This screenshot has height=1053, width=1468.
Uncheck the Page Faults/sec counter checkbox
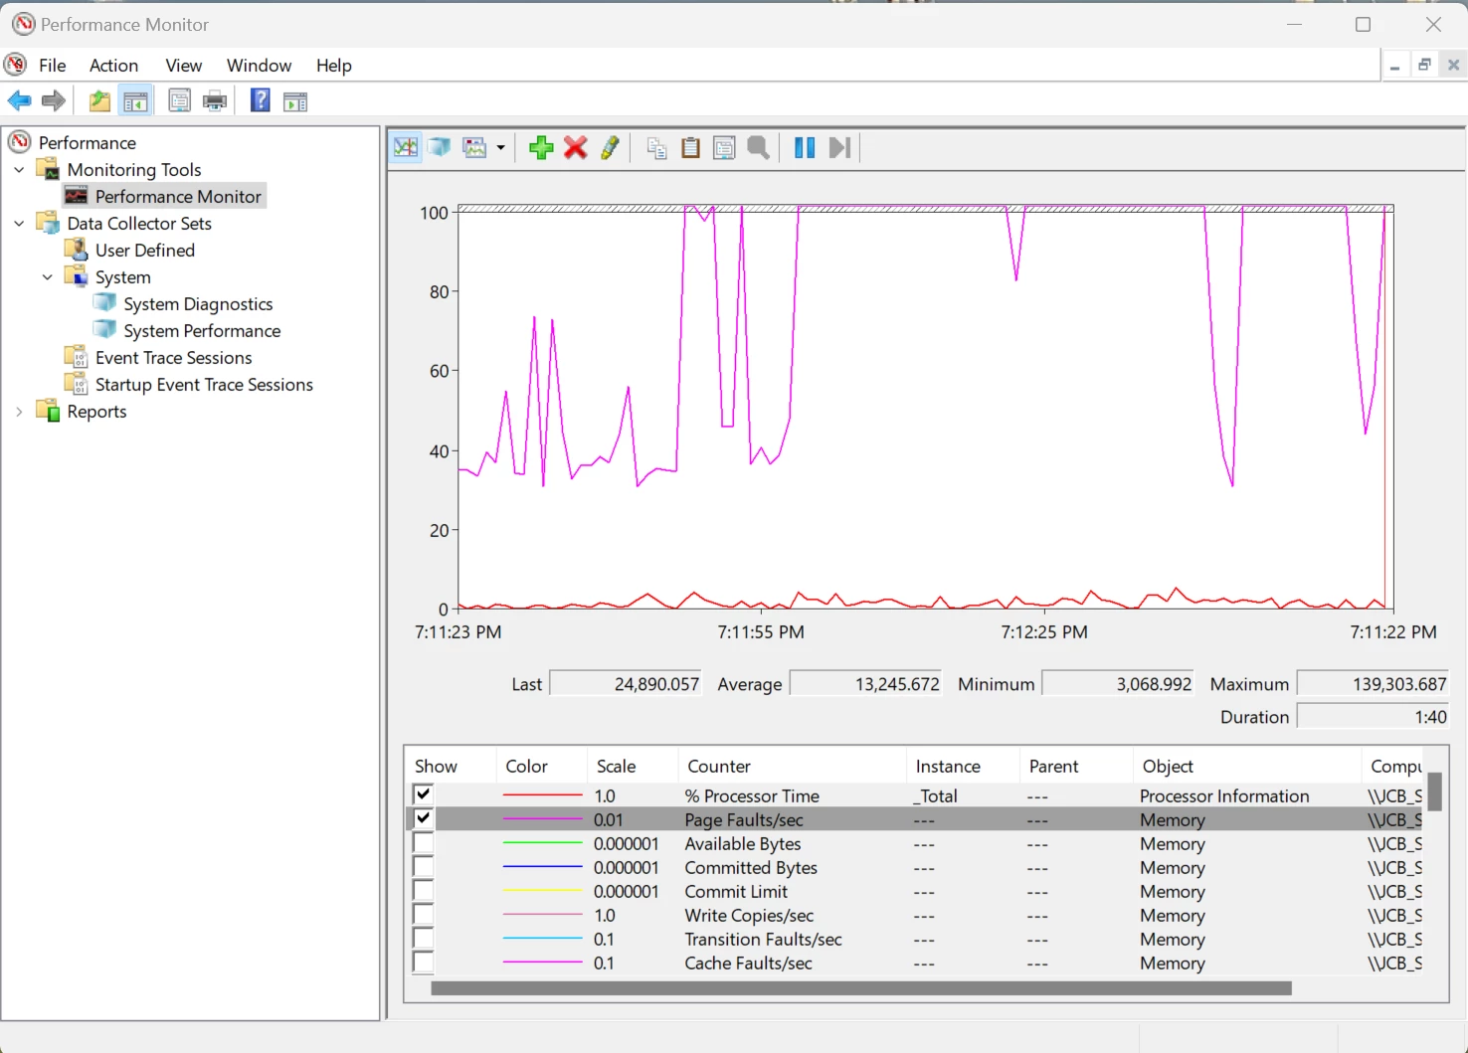(x=423, y=818)
